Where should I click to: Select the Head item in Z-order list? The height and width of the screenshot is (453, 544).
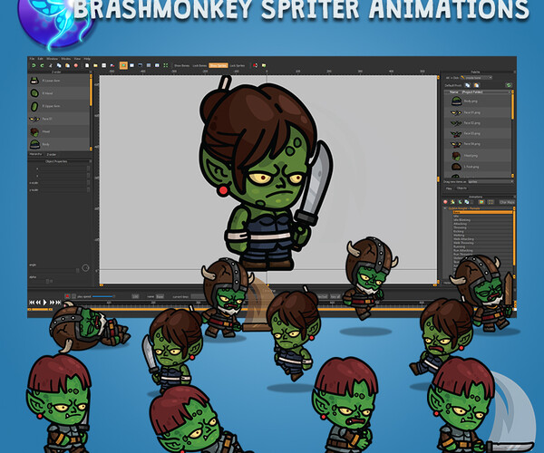(x=59, y=131)
